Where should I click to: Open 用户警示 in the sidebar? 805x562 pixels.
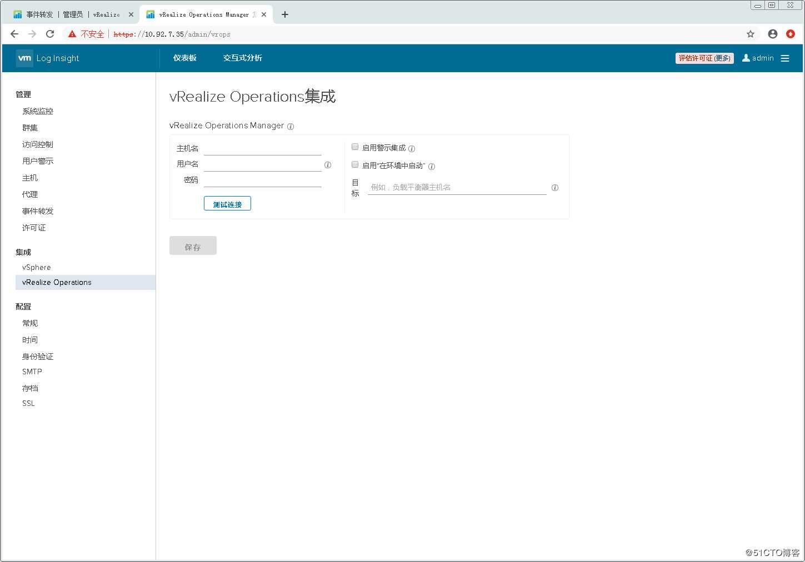38,161
